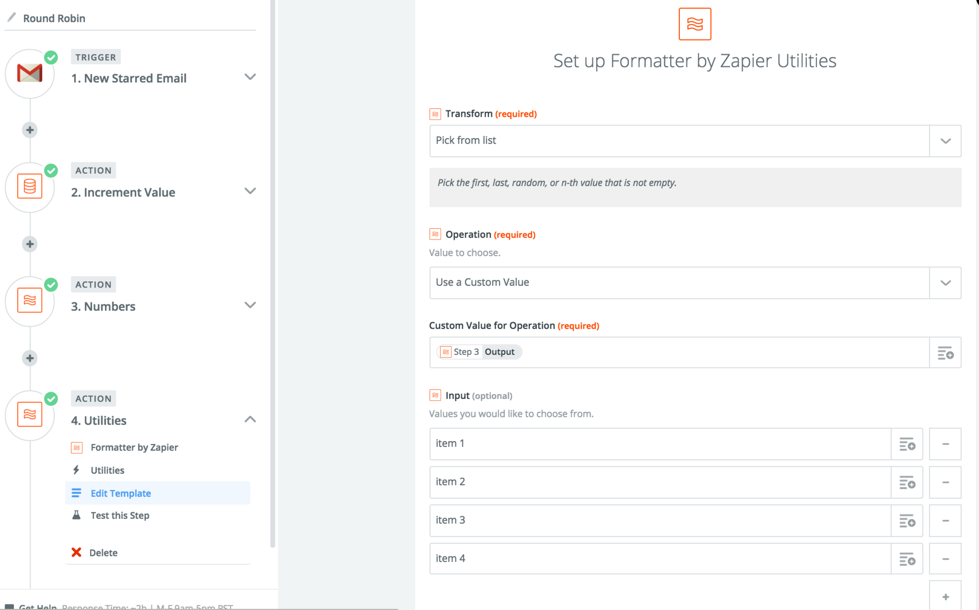Insert a field into item 4 input
The image size is (979, 610).
click(907, 559)
